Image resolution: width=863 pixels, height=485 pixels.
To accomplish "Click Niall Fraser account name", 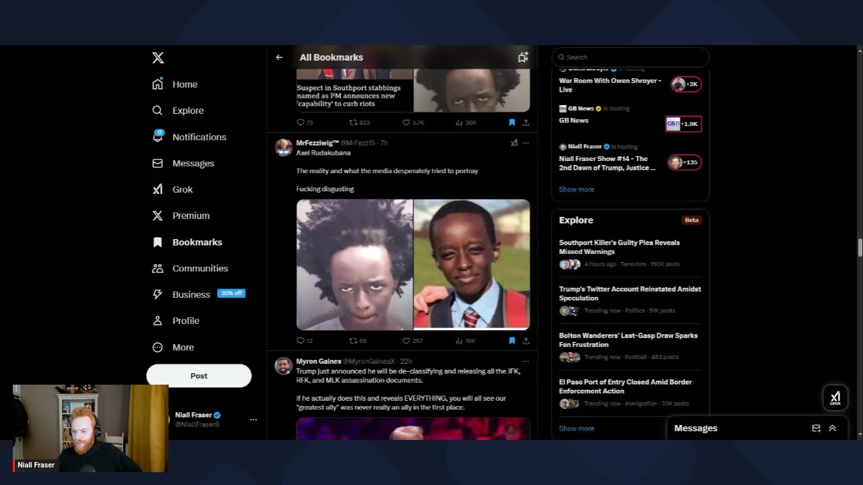I will point(194,415).
